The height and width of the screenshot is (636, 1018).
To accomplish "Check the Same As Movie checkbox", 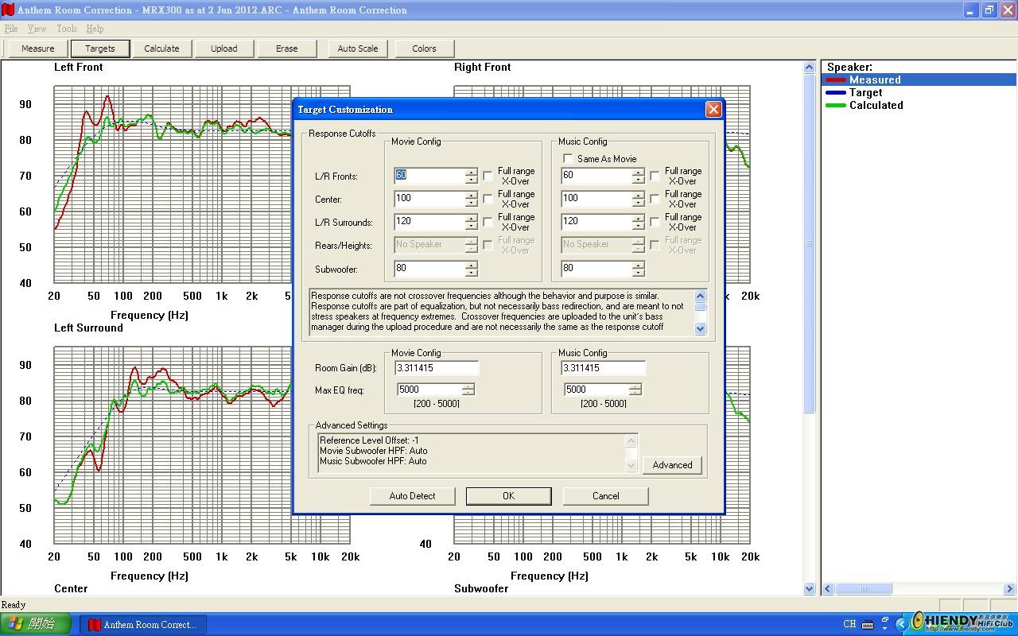I will coord(567,158).
